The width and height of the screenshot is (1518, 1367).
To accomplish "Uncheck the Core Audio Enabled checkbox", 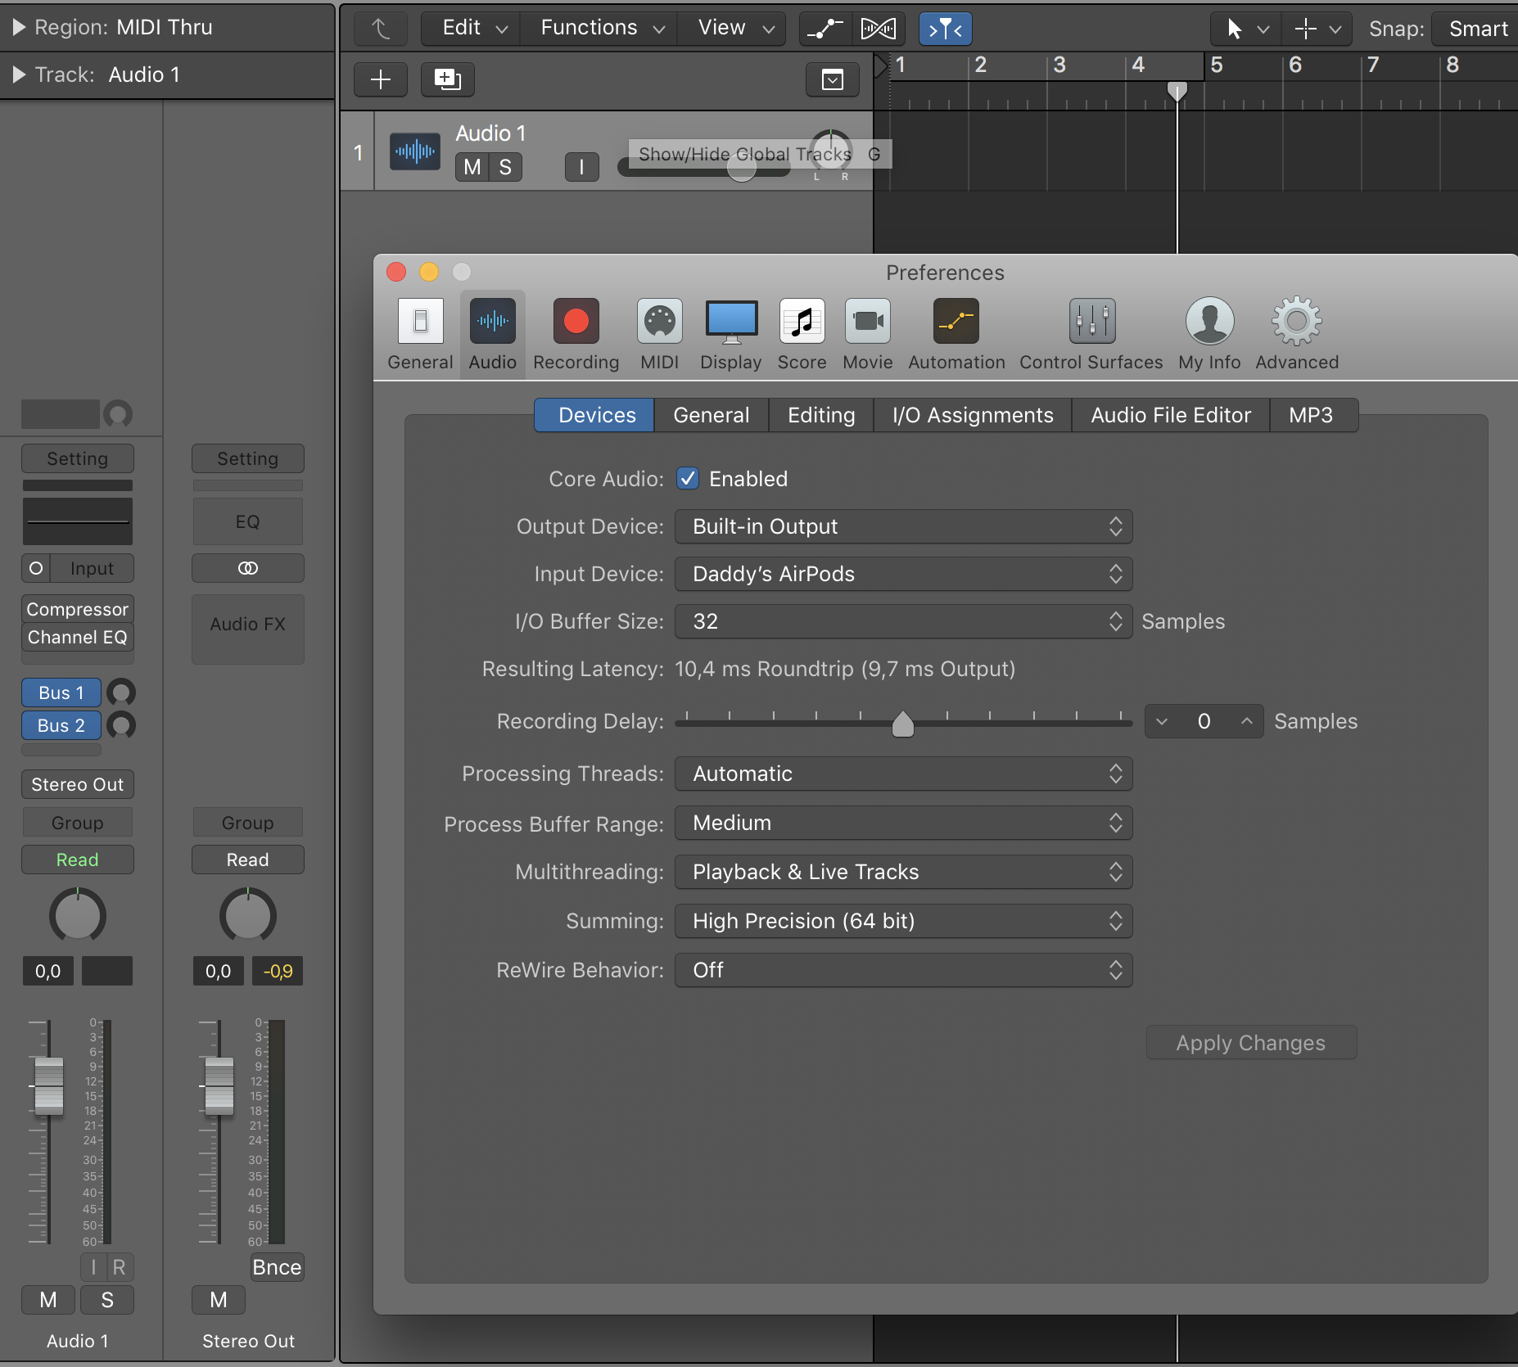I will (x=688, y=479).
